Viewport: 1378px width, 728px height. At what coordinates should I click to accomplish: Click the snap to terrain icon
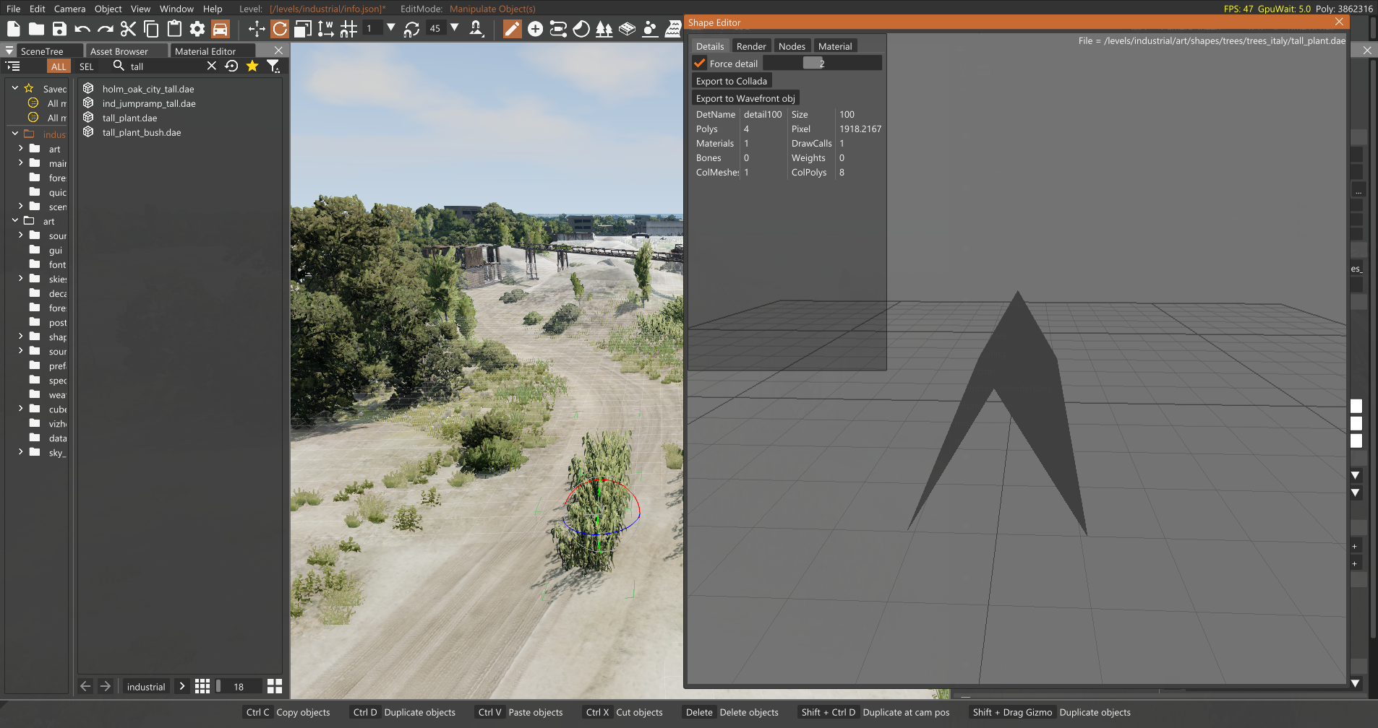(476, 29)
